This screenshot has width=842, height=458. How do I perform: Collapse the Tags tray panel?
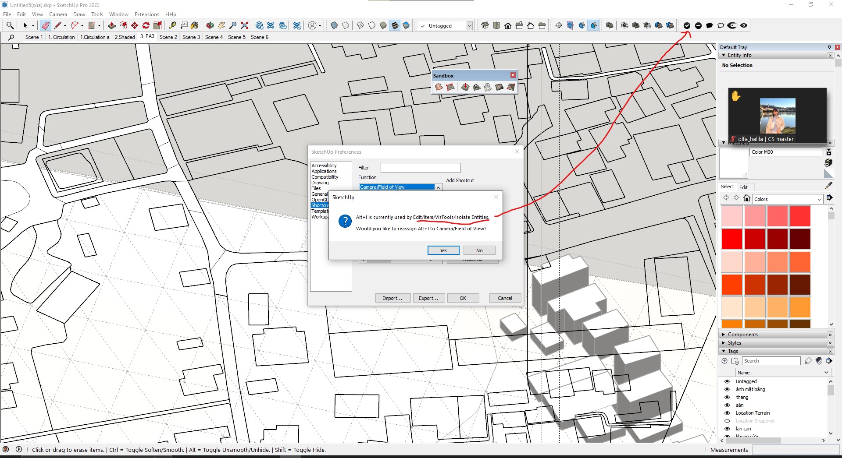tap(724, 351)
